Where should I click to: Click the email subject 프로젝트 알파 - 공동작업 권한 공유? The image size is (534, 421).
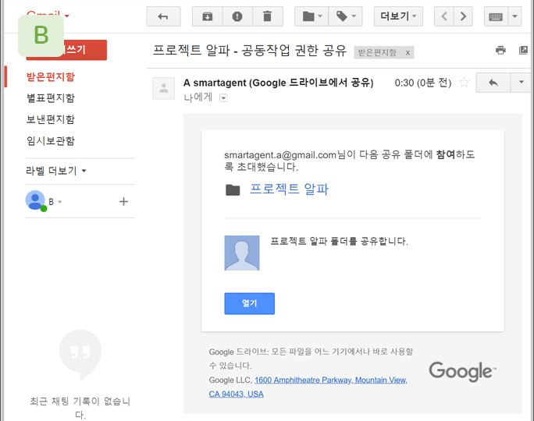(x=250, y=51)
